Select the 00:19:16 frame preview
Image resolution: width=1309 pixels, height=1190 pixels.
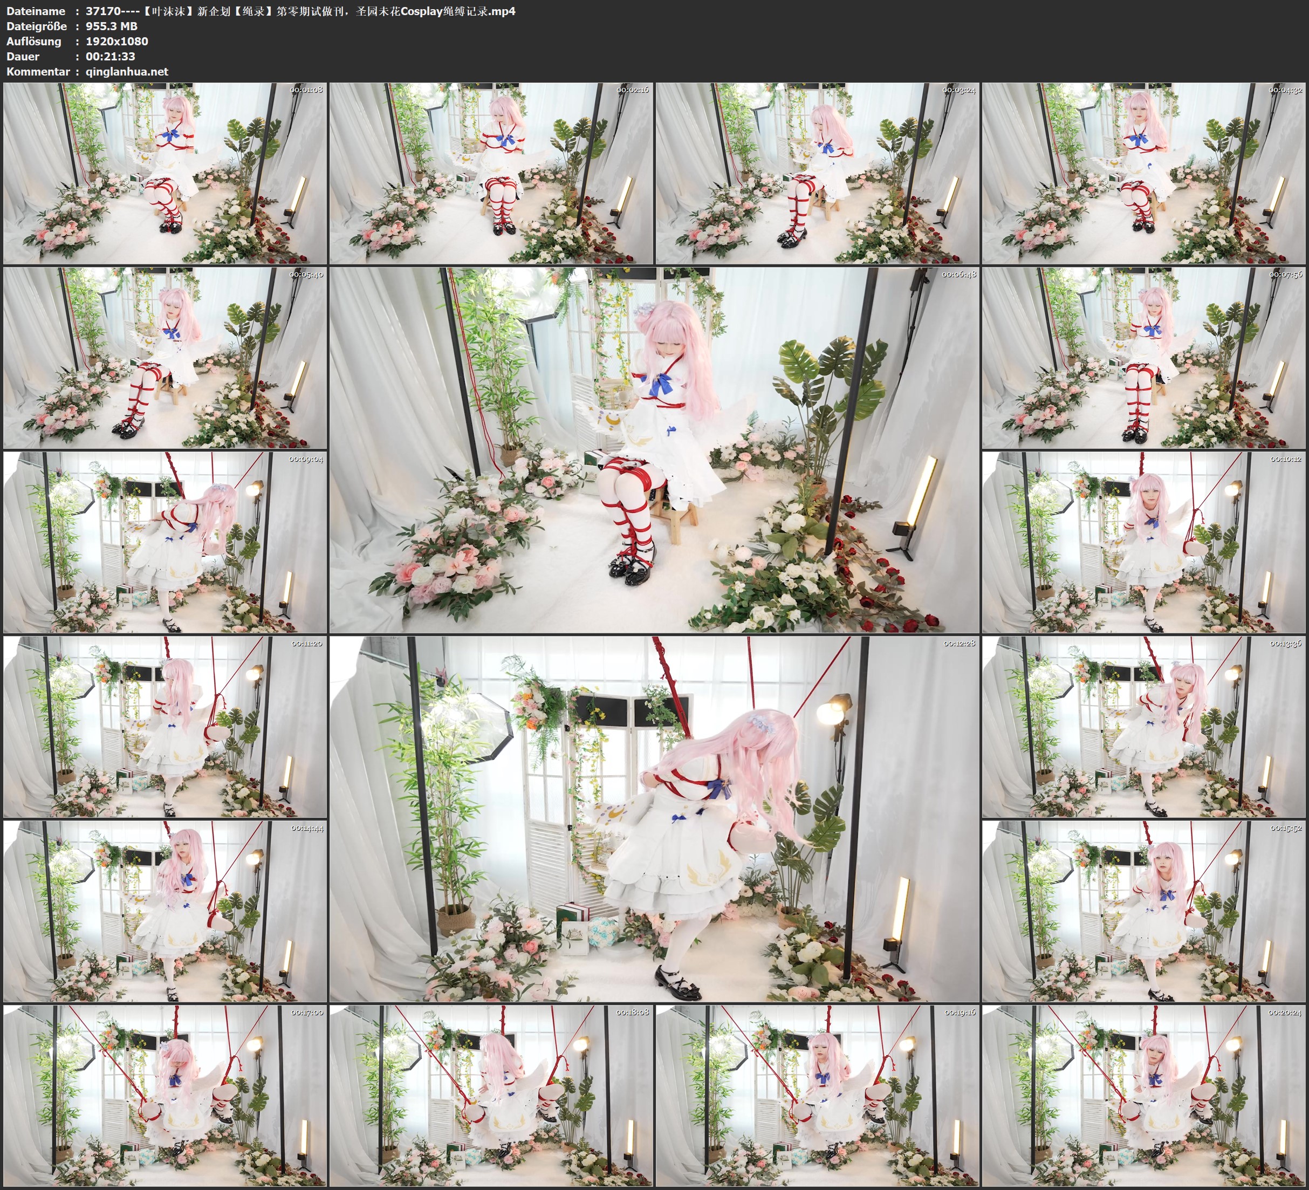(x=818, y=1095)
